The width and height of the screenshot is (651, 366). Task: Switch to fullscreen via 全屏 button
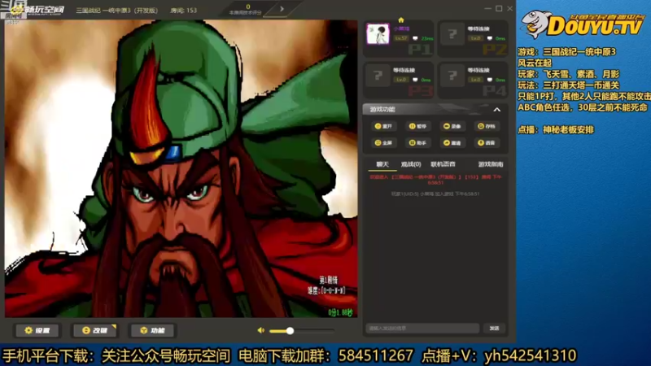[383, 143]
